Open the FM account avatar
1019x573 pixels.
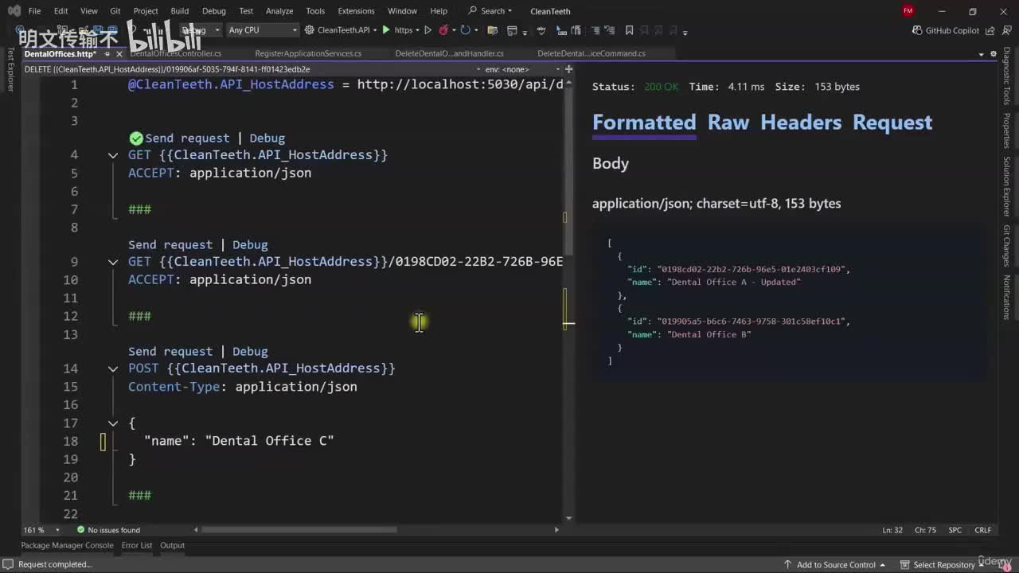point(908,10)
